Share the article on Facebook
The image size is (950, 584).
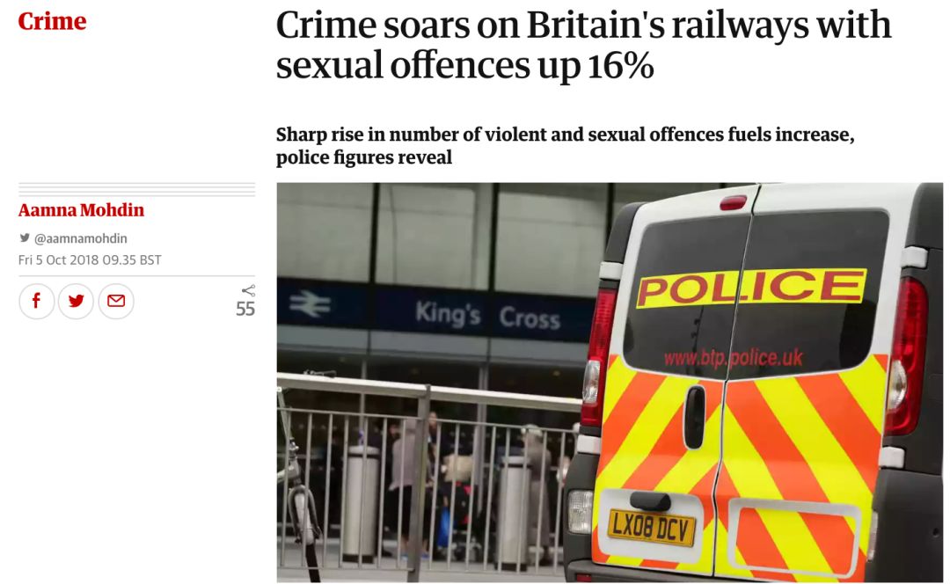tap(36, 301)
